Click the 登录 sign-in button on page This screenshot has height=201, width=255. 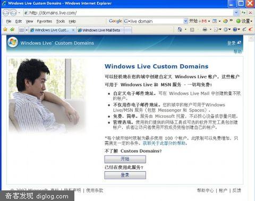pos(125,175)
